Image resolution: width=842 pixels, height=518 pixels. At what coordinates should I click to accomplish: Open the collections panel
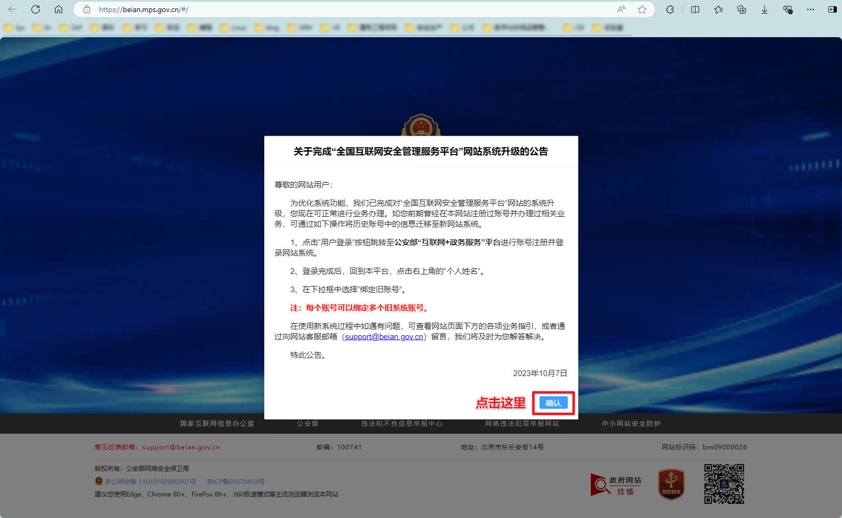pyautogui.click(x=742, y=9)
